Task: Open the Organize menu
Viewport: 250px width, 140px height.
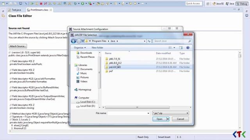Action: (80, 47)
